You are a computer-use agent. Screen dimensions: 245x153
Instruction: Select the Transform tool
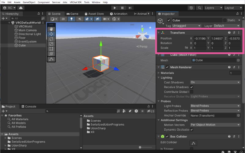(x=51, y=54)
